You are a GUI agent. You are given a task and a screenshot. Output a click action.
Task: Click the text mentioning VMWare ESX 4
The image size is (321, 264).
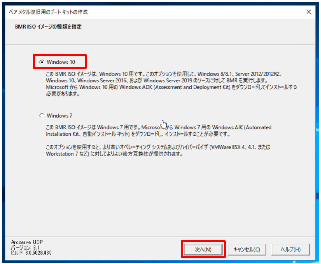(158, 150)
